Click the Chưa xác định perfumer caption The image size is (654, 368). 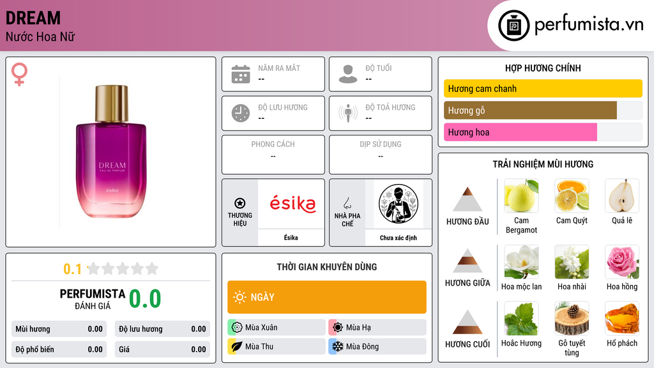[x=399, y=238]
